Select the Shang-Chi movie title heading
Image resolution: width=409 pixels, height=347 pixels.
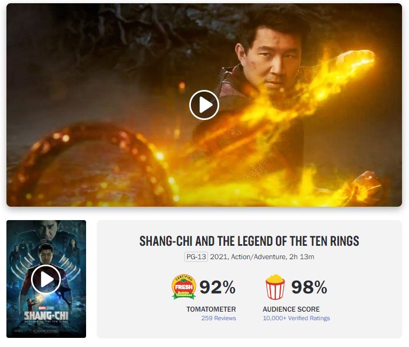[249, 241]
